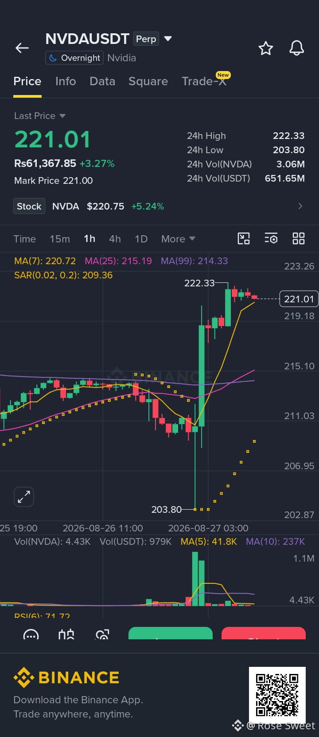The image size is (319, 737).
Task: Tap the Mark Price 221.00 text
Action: click(54, 181)
